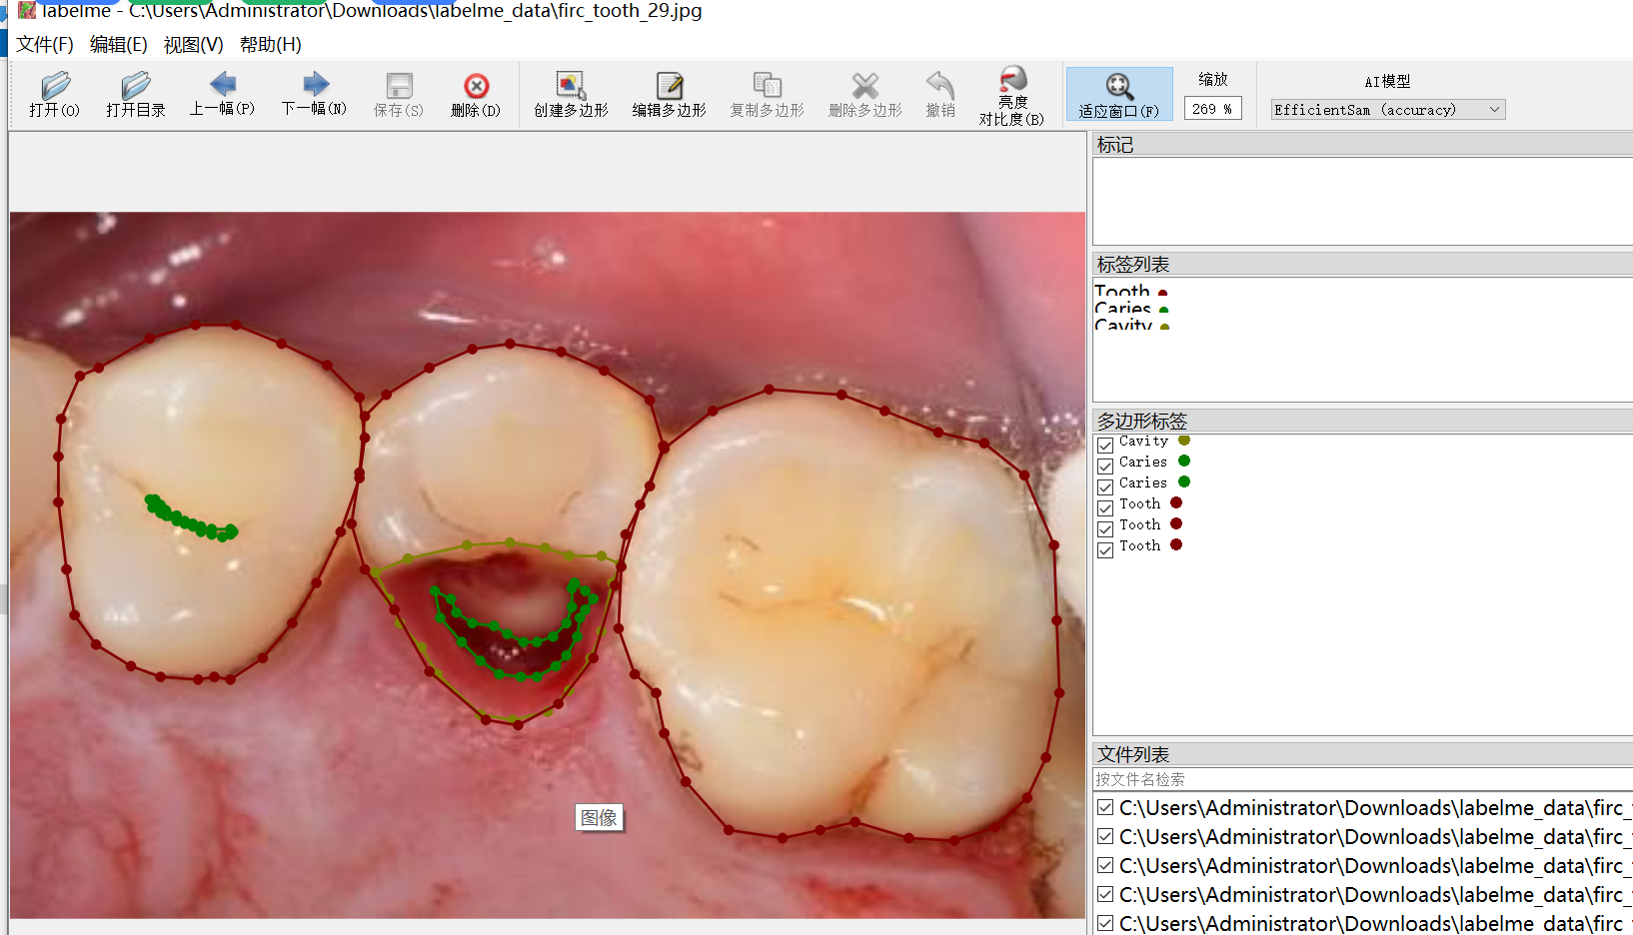
Task: Open the 帮助(H) menu
Action: (270, 45)
